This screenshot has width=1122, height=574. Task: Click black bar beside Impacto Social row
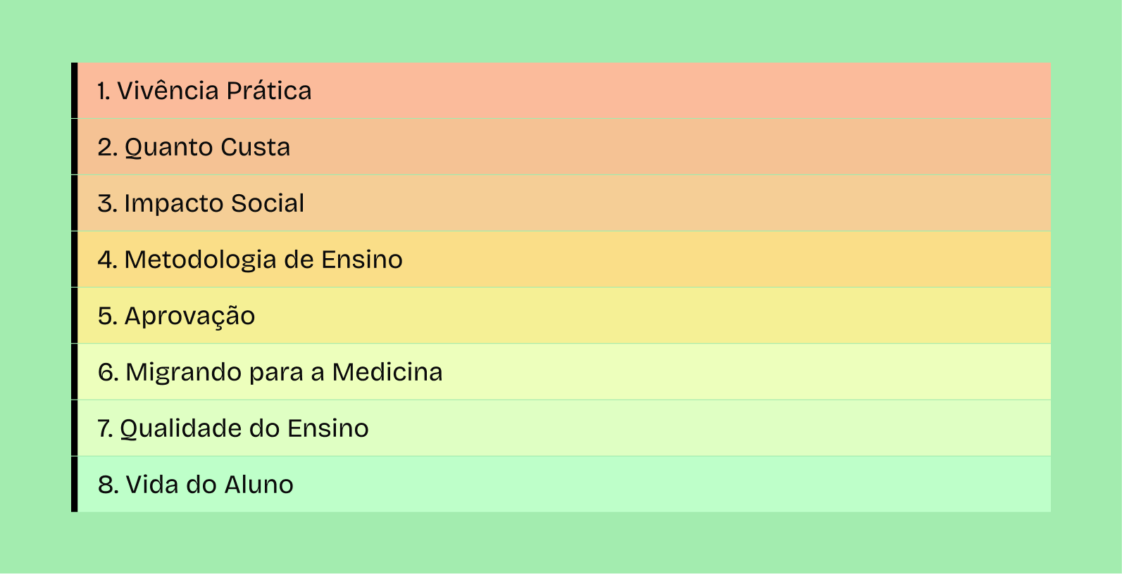[74, 203]
